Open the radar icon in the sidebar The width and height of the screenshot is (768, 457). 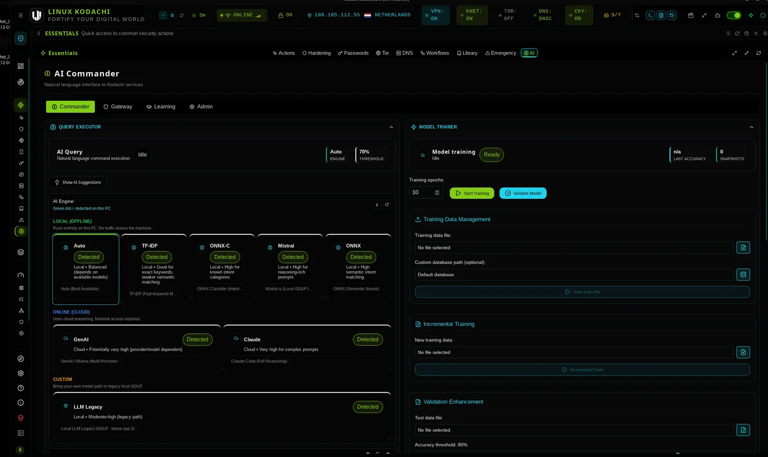click(x=21, y=82)
